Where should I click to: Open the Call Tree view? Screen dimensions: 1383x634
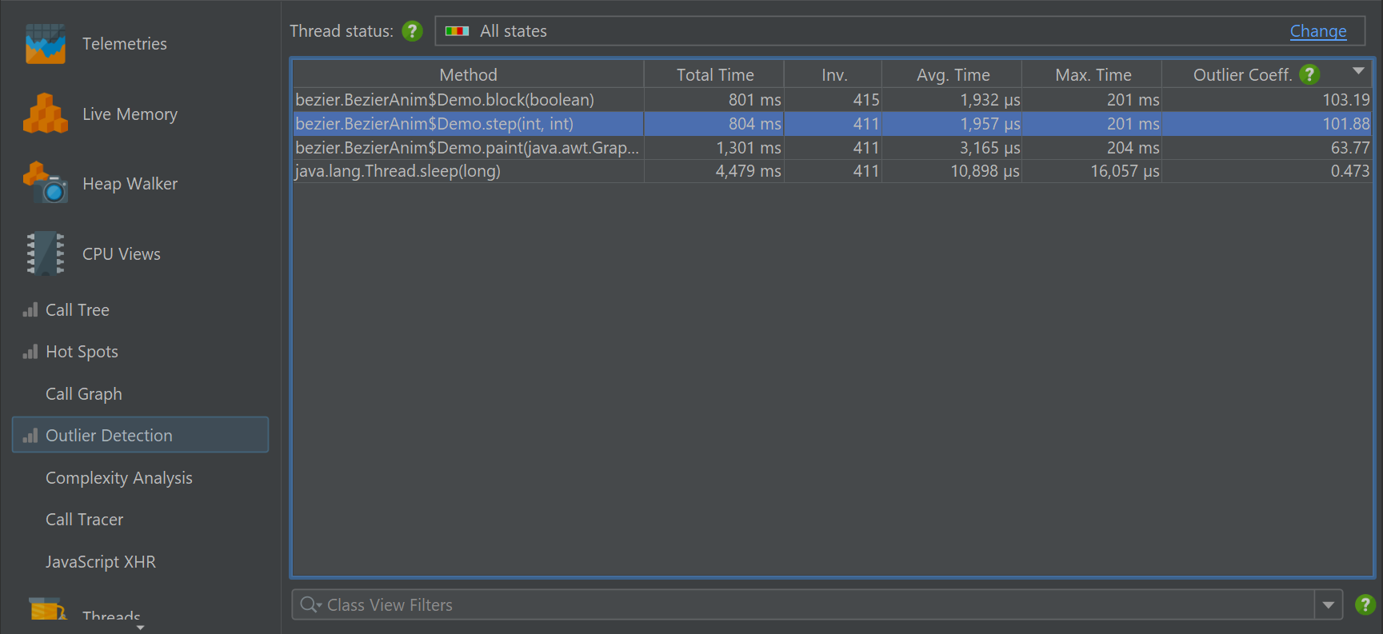click(x=77, y=310)
